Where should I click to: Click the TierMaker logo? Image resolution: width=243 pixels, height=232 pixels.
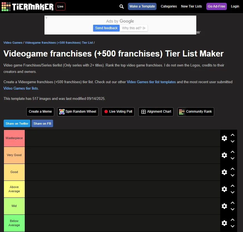28,7
